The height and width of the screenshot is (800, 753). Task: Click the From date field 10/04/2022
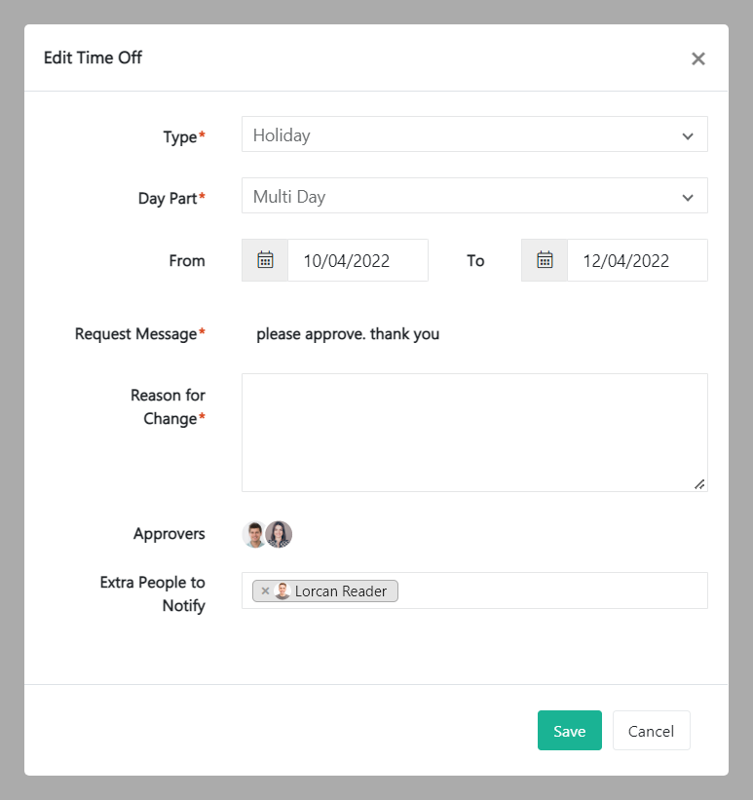tap(357, 260)
